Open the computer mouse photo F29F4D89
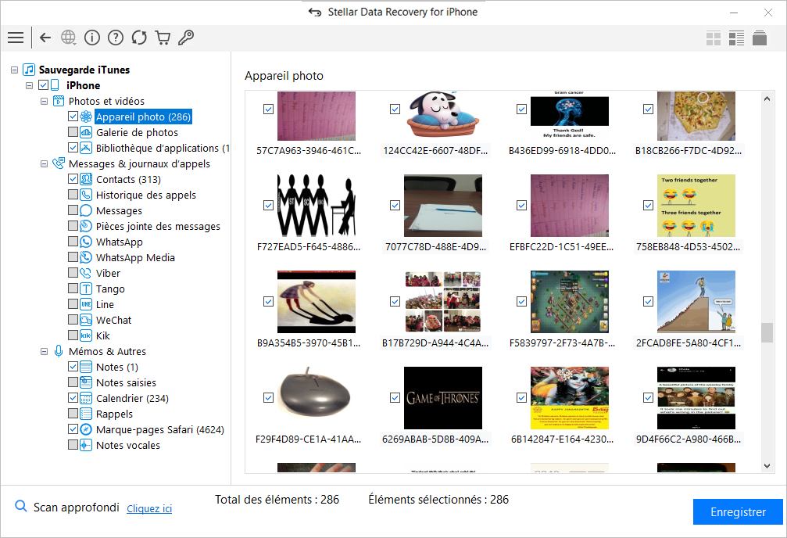 point(317,398)
